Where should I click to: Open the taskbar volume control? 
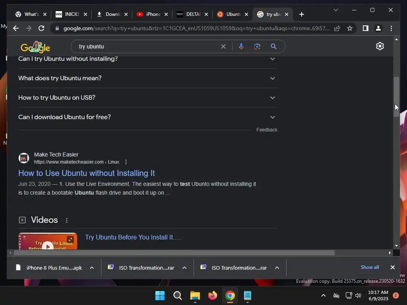358,295
